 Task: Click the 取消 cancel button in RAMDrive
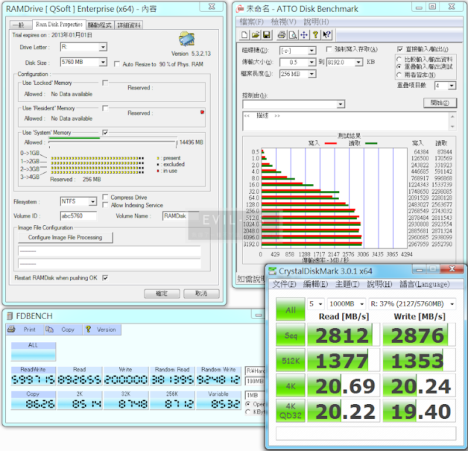201,294
